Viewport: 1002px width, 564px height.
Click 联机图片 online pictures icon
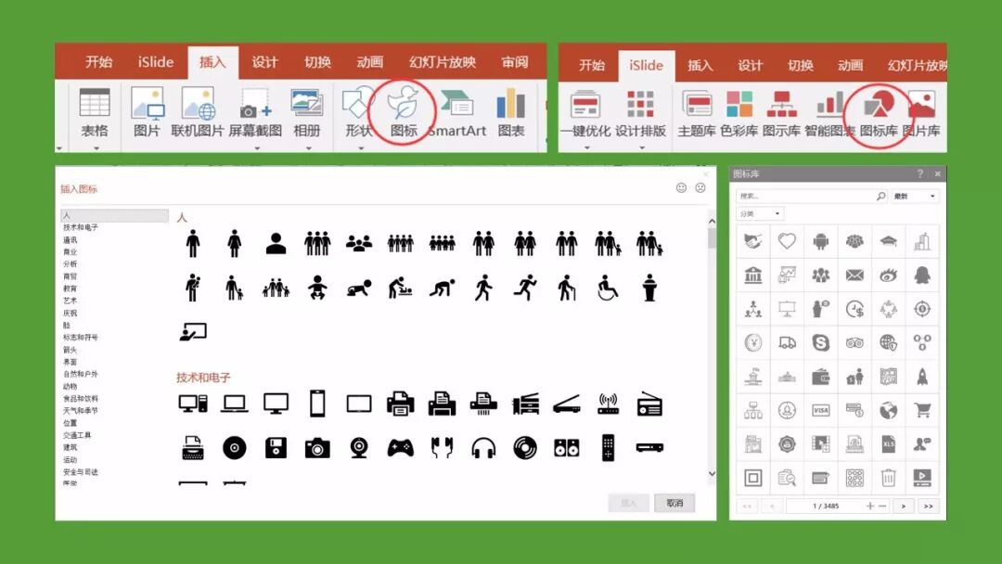tap(198, 112)
